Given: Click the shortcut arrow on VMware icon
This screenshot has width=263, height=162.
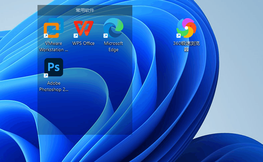Looking at the screenshot, I should pyautogui.click(x=46, y=36).
